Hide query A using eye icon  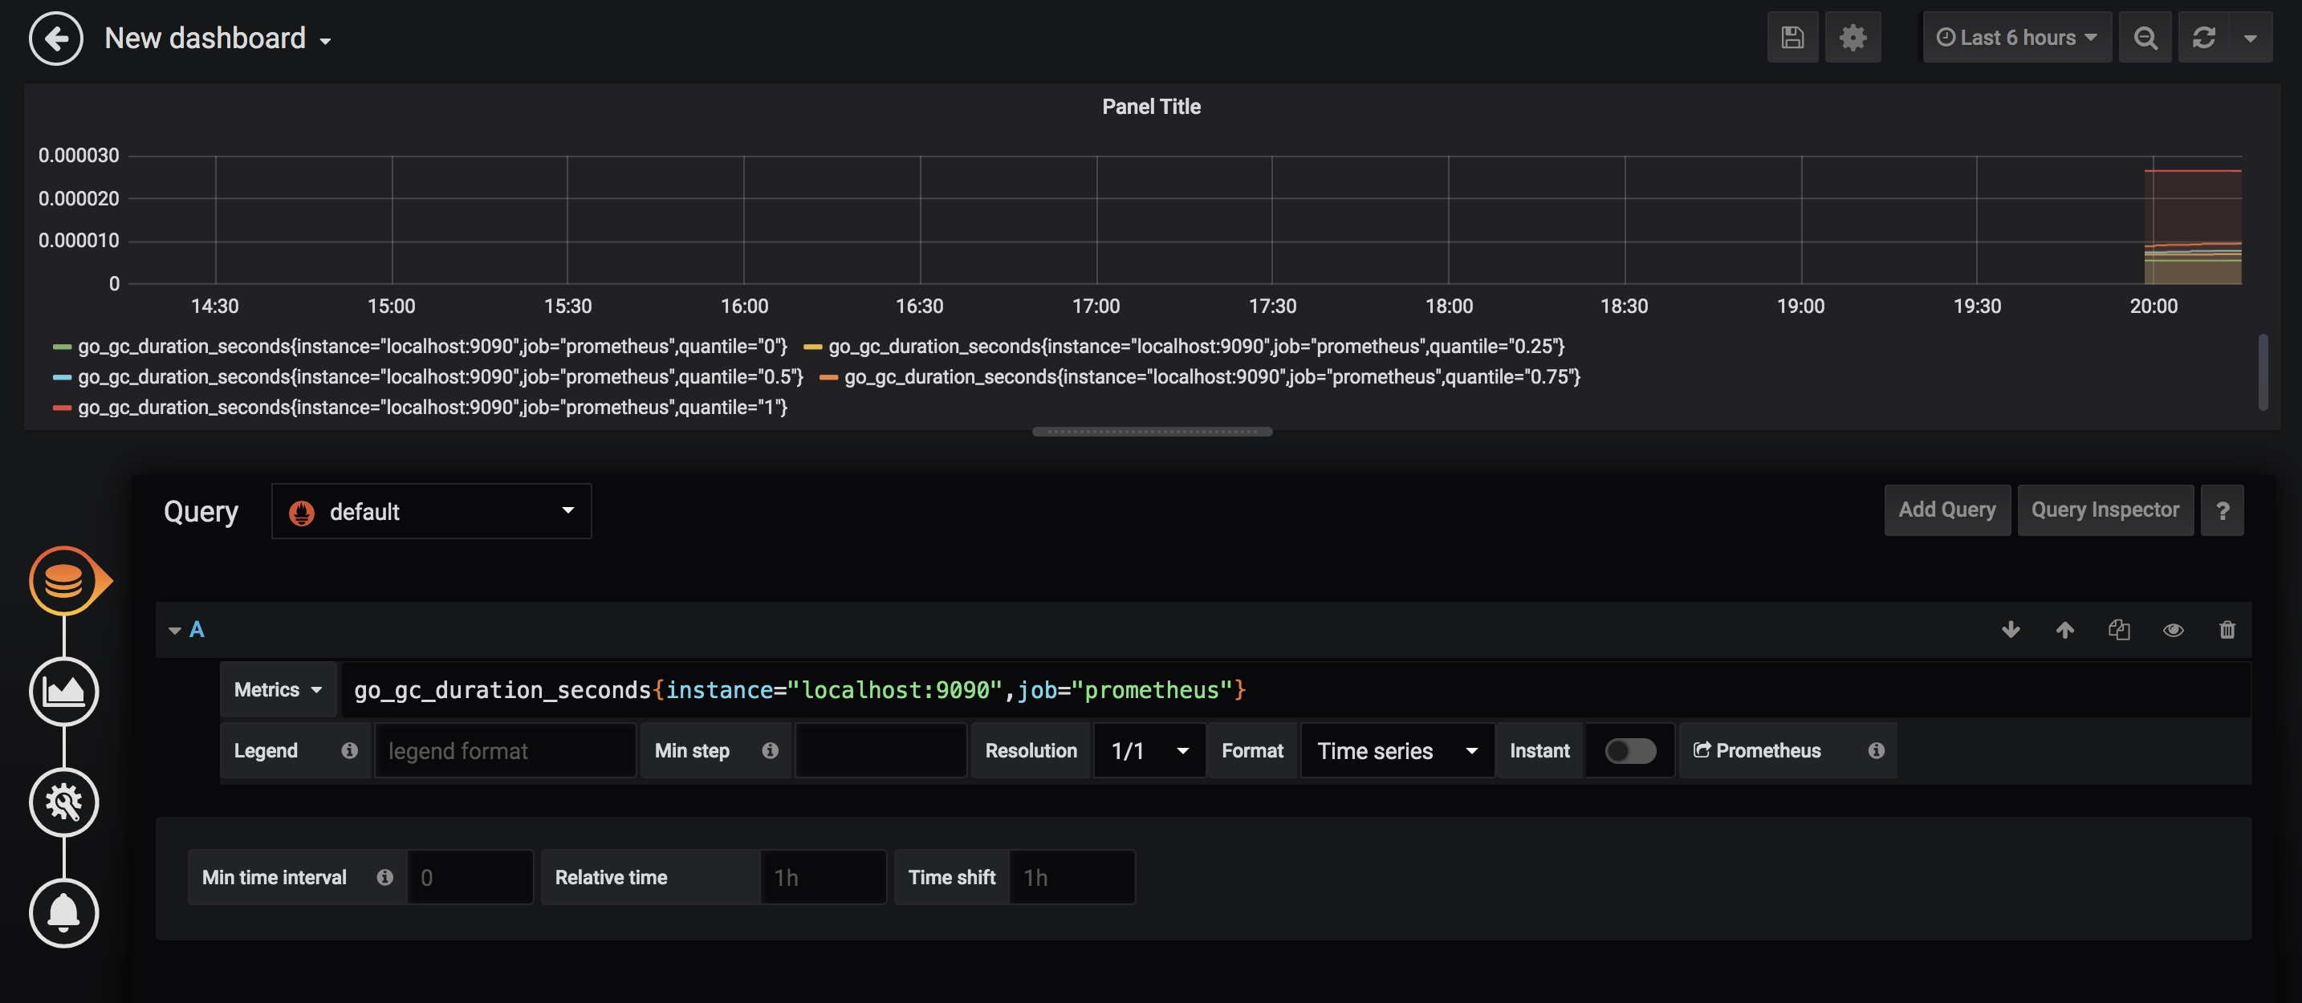tap(2174, 630)
